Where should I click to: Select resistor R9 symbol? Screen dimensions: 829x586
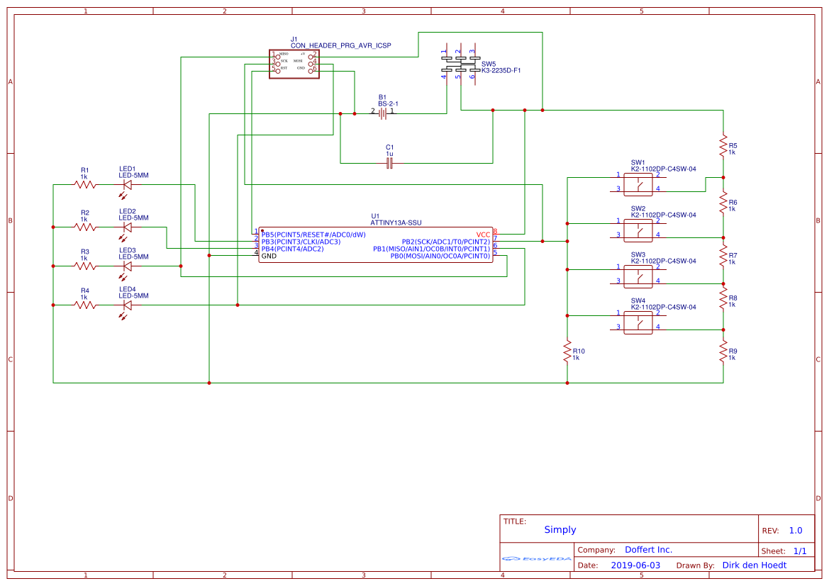pyautogui.click(x=723, y=352)
